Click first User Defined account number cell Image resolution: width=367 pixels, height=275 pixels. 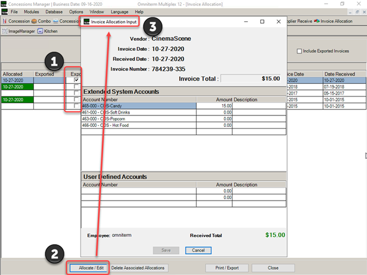pyautogui.click(x=139, y=191)
